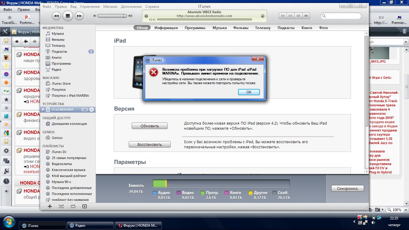Open iTunes Управление menu
Screen dimensions: 409x230
click(90, 6)
